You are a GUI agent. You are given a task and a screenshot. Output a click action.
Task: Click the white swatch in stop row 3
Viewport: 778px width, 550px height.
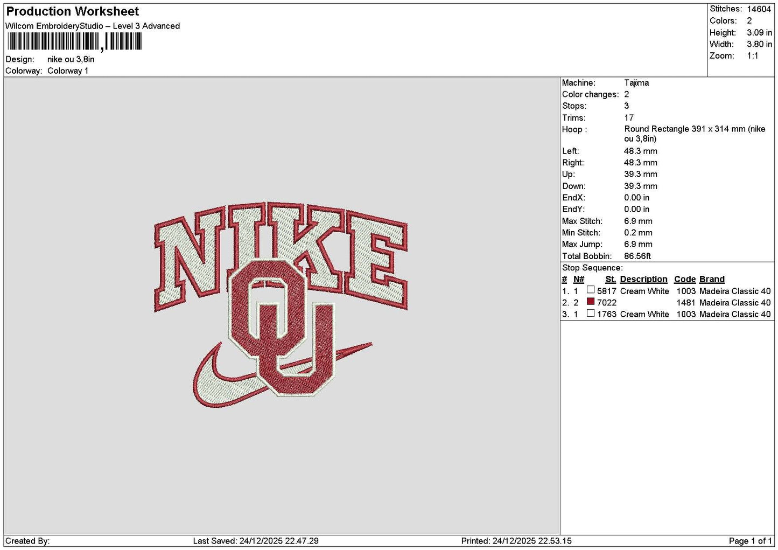click(x=591, y=313)
